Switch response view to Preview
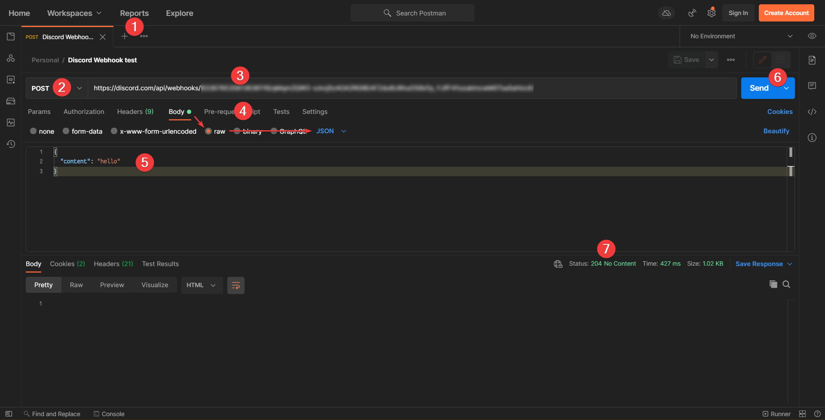Viewport: 825px width, 420px height. click(112, 285)
